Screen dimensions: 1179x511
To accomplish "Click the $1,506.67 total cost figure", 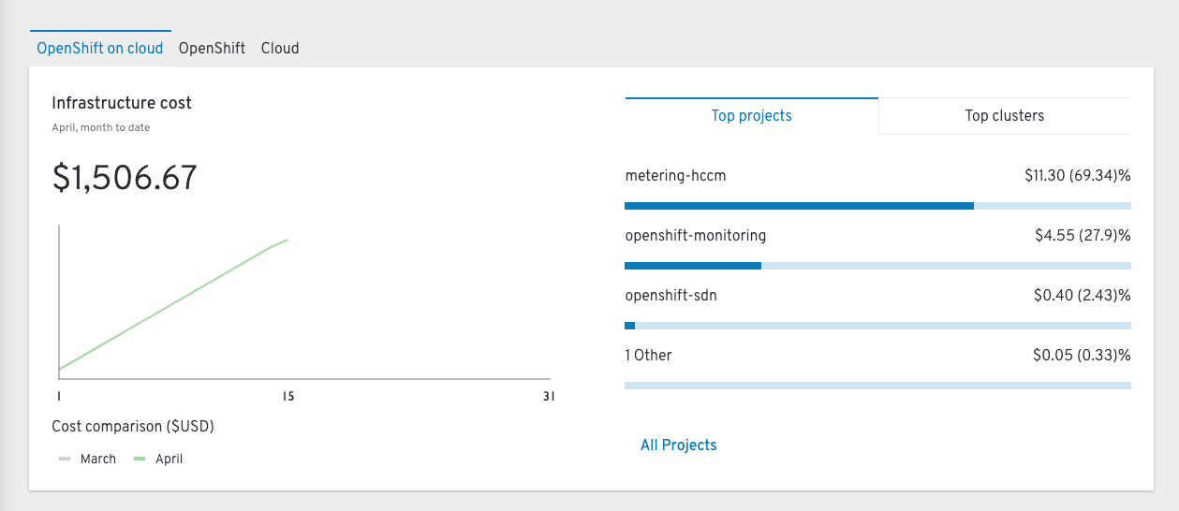I will pyautogui.click(x=125, y=178).
